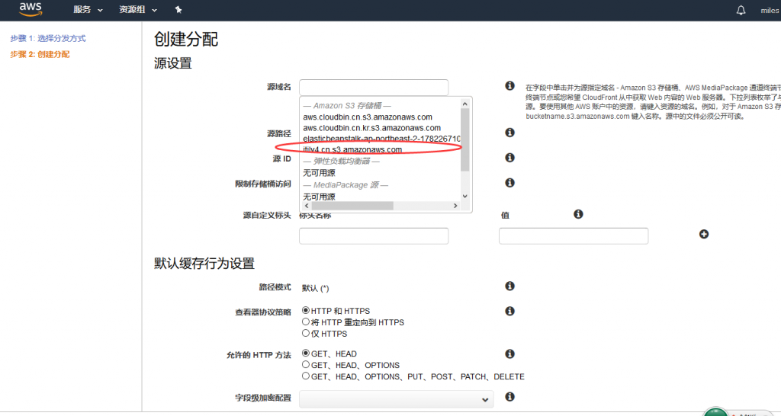This screenshot has width=781, height=416.
Task: Click origin list right scroll arrow
Action: click(455, 206)
